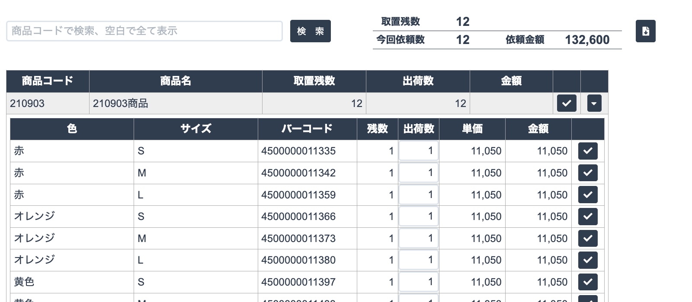Click the 検索 search button
Screen dimensions: 692x302
click(310, 31)
